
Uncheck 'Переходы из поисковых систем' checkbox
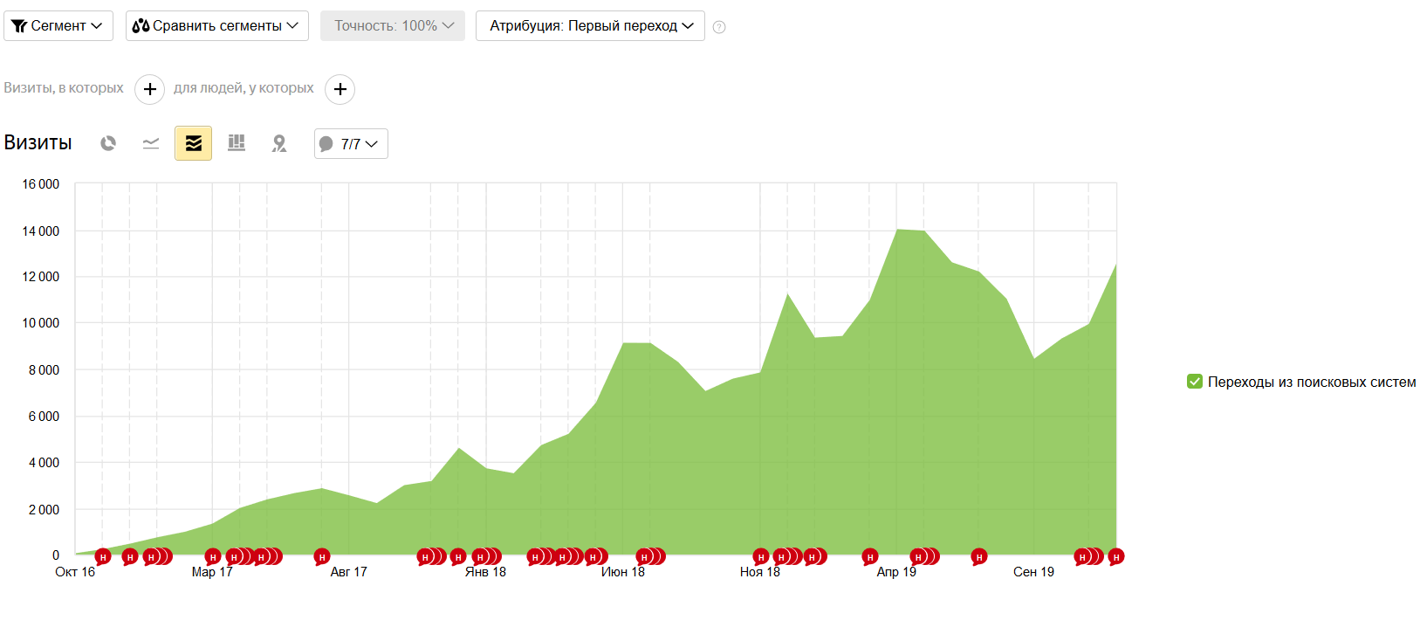tap(1195, 382)
